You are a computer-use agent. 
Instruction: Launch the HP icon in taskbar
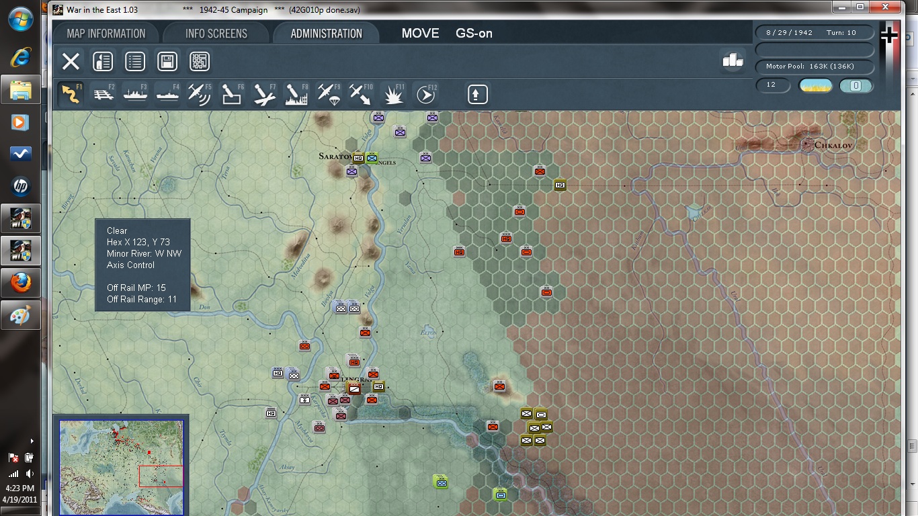20,186
